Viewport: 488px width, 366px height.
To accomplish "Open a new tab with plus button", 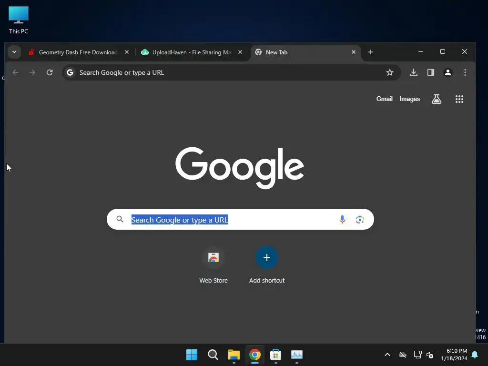I will coord(370,52).
